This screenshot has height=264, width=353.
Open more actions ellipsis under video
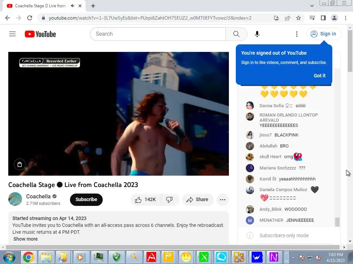click(x=223, y=200)
